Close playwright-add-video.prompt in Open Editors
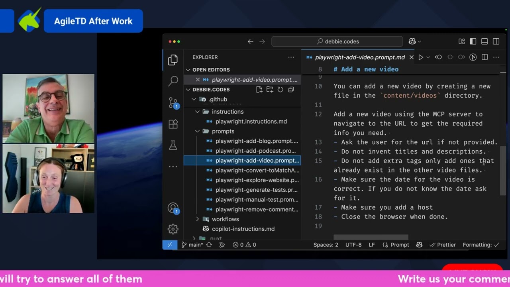Image resolution: width=510 pixels, height=287 pixels. tap(198, 80)
